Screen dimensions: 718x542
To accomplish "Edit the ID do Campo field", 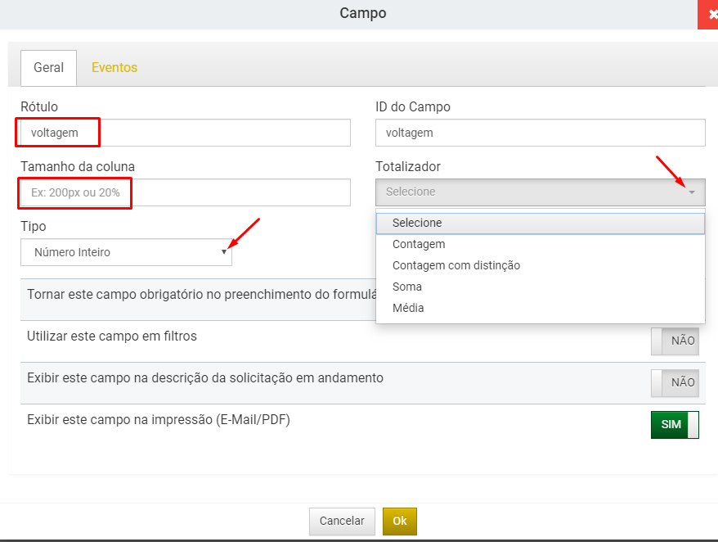I will [541, 133].
